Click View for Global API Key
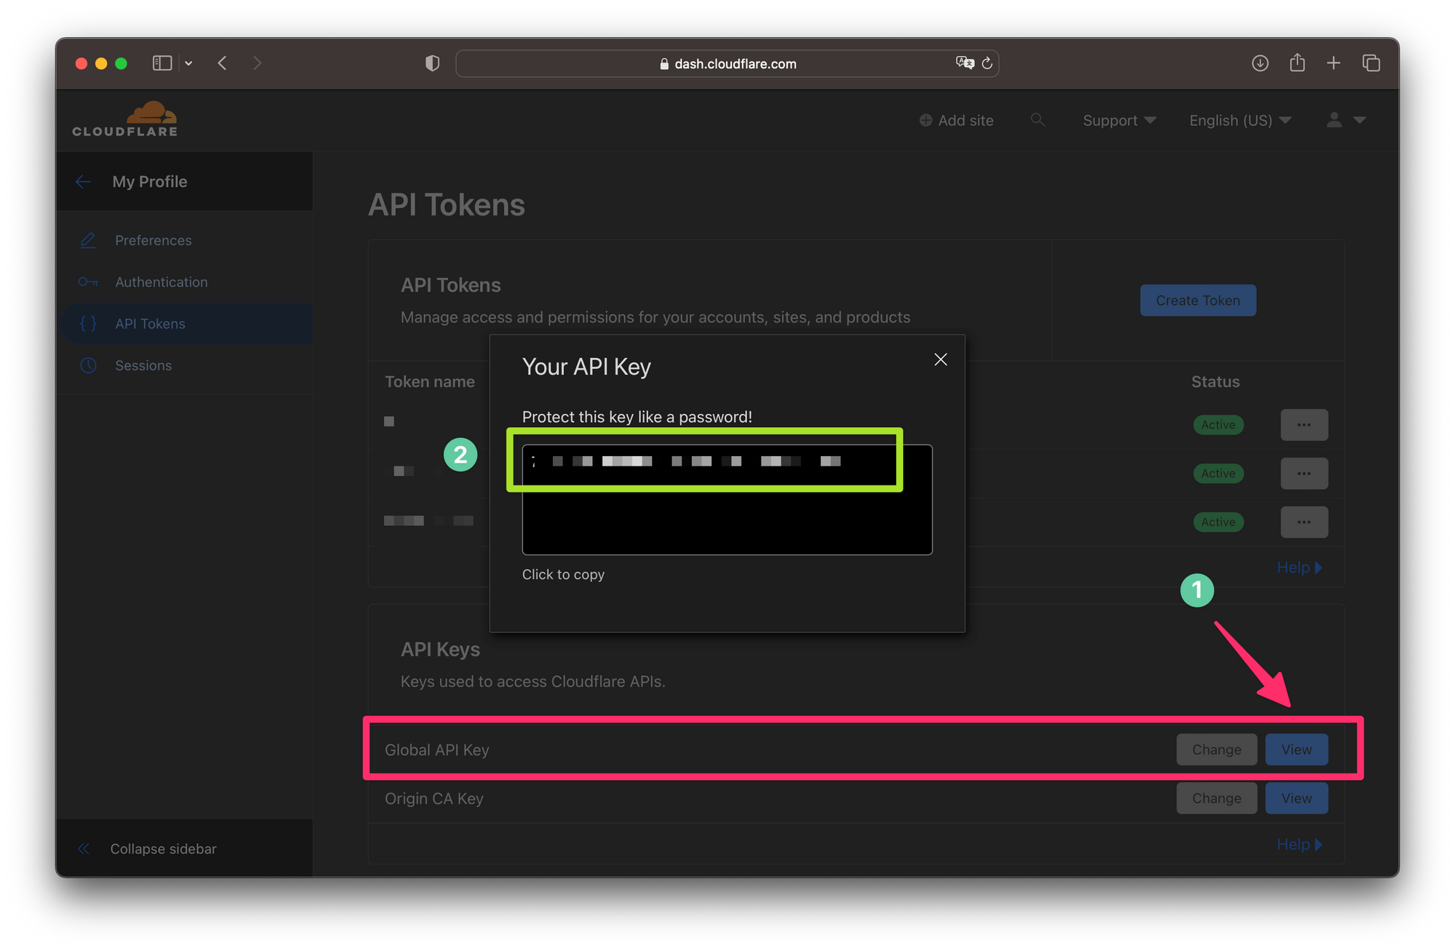This screenshot has height=951, width=1455. point(1296,749)
